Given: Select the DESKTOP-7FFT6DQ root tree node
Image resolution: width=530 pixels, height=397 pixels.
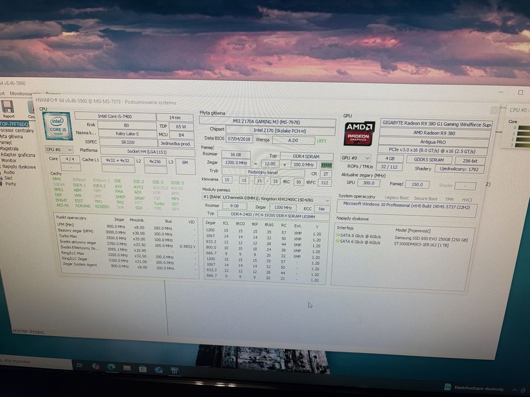Looking at the screenshot, I should tap(14, 124).
